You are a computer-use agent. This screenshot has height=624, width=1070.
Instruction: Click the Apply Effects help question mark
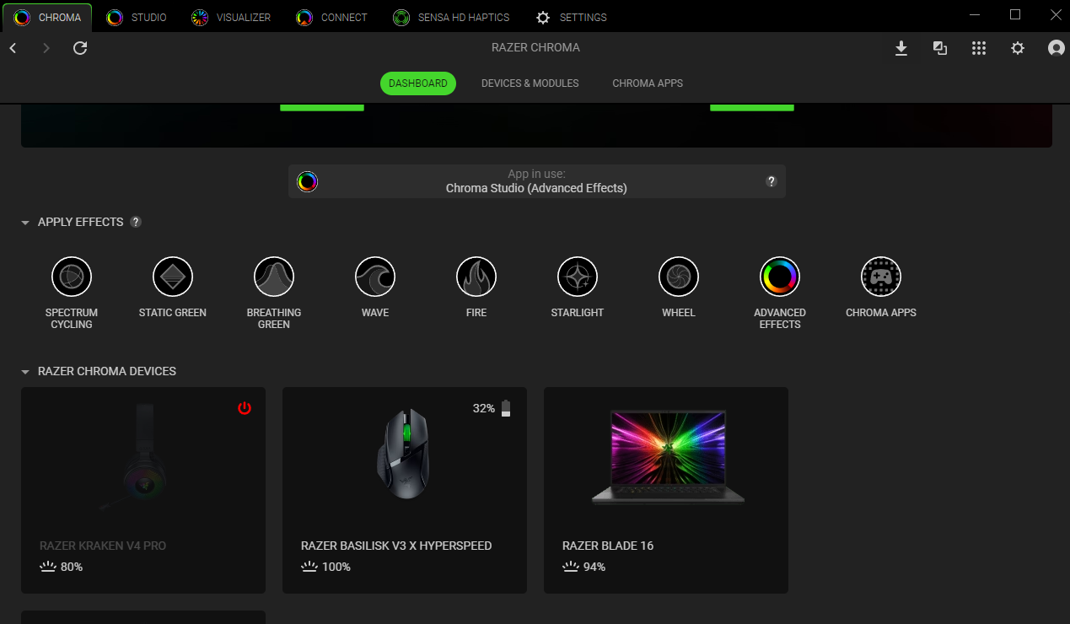click(136, 222)
